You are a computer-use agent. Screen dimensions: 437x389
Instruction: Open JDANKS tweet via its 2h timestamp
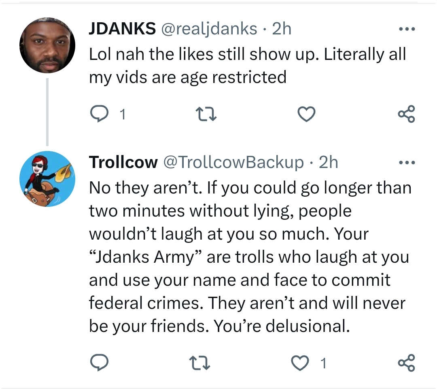282,29
